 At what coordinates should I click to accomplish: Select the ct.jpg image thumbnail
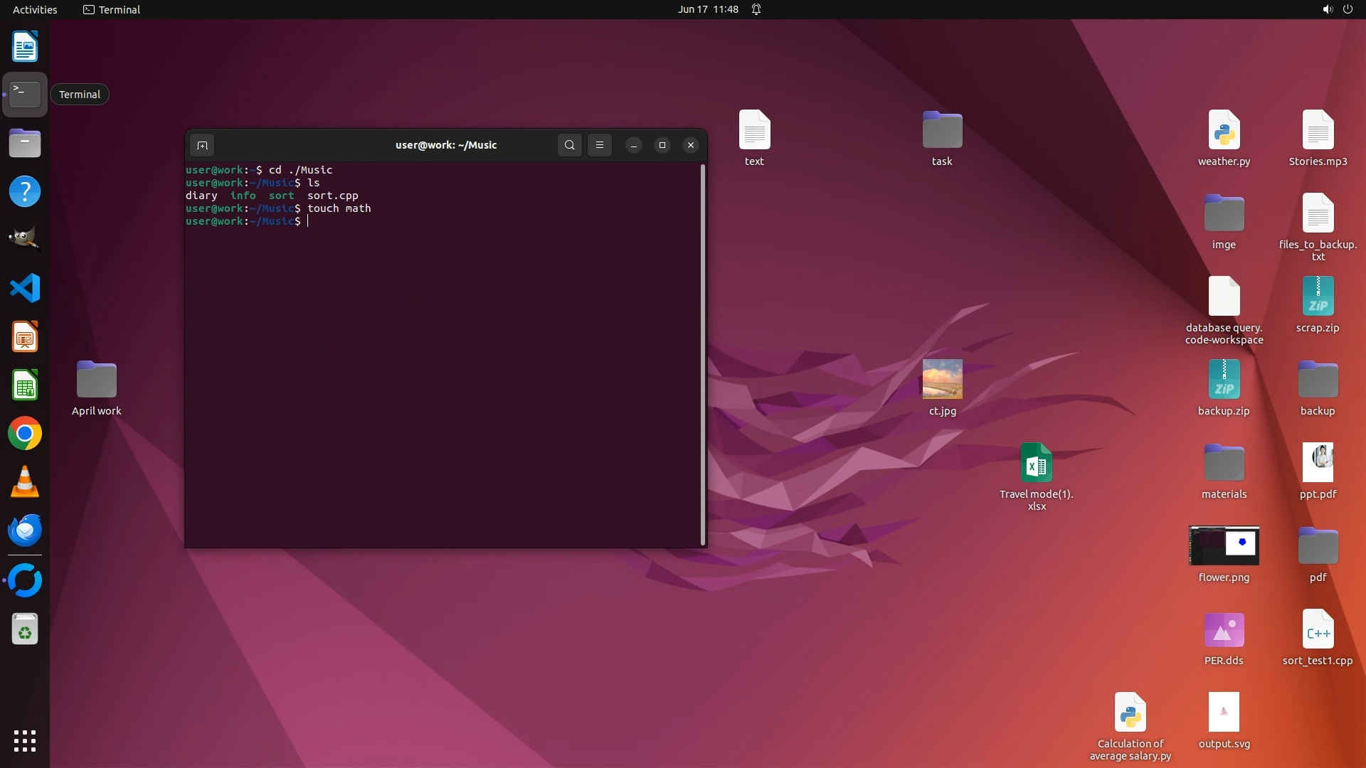point(942,379)
